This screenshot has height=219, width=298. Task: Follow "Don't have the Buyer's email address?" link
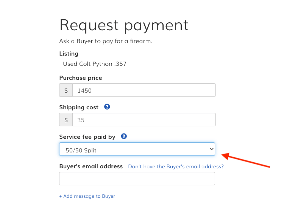(x=176, y=167)
